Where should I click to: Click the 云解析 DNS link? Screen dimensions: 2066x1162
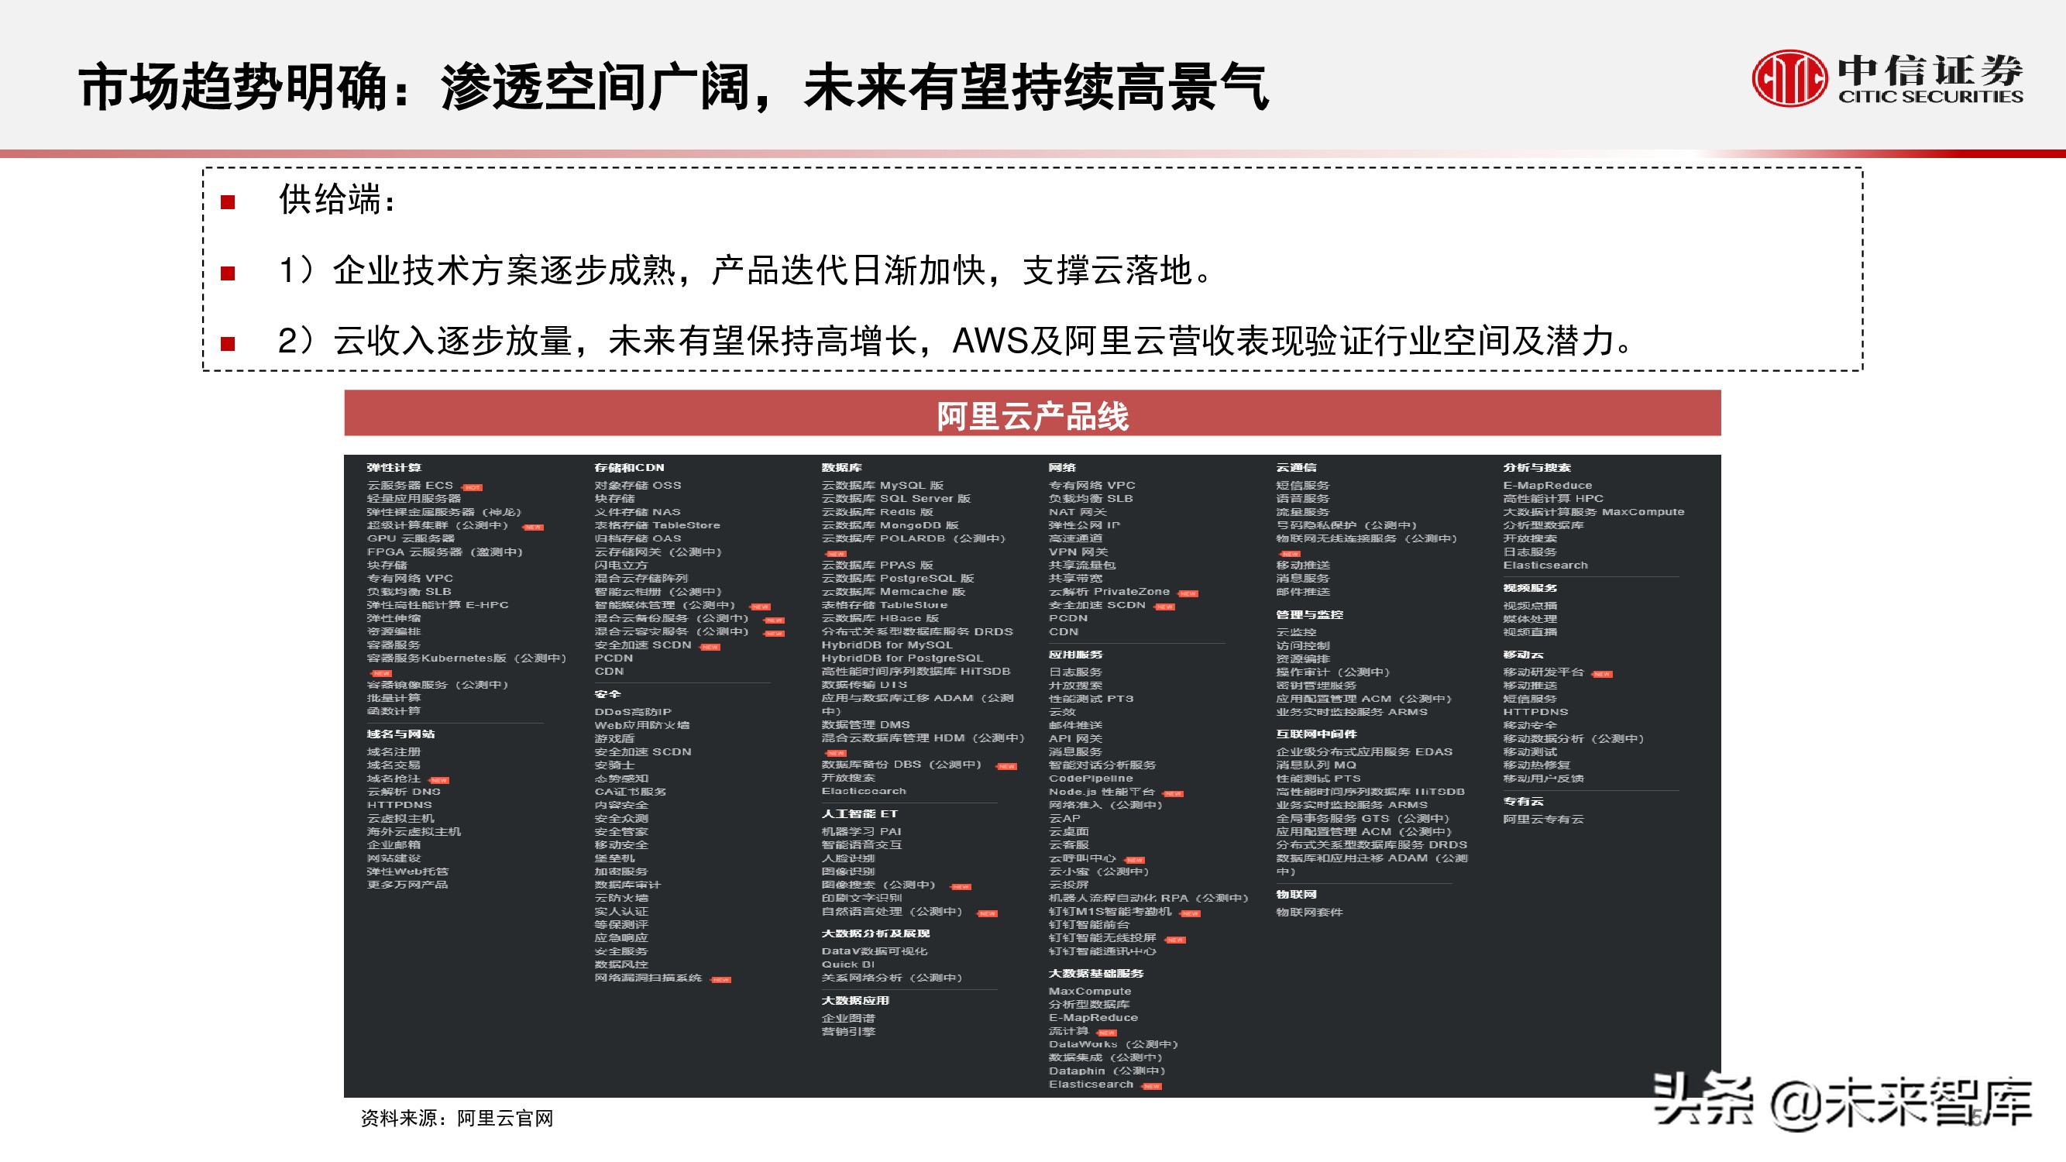(x=404, y=792)
